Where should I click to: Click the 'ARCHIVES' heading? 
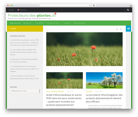click(14, 87)
